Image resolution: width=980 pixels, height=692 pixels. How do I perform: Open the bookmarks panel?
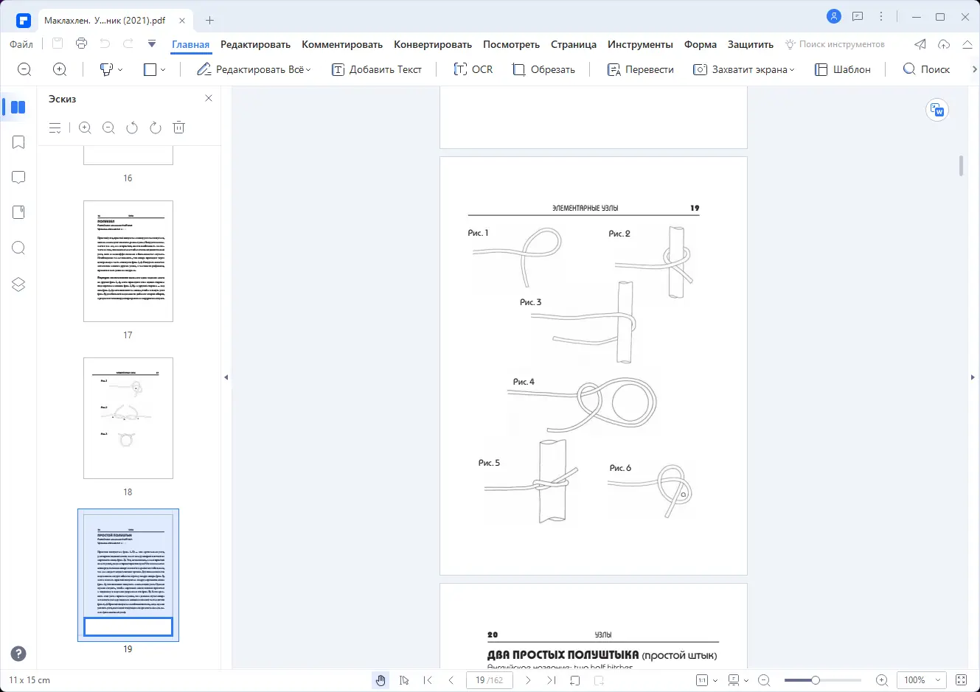coord(18,142)
